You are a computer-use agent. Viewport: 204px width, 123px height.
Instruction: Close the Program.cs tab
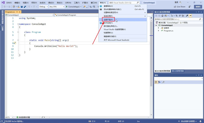[20, 12]
